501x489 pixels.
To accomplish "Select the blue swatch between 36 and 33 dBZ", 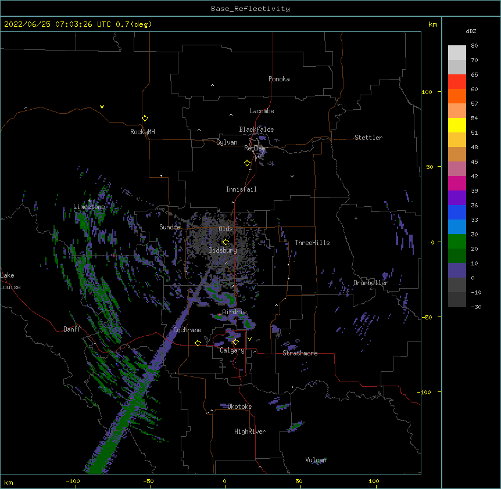I will pos(457,212).
